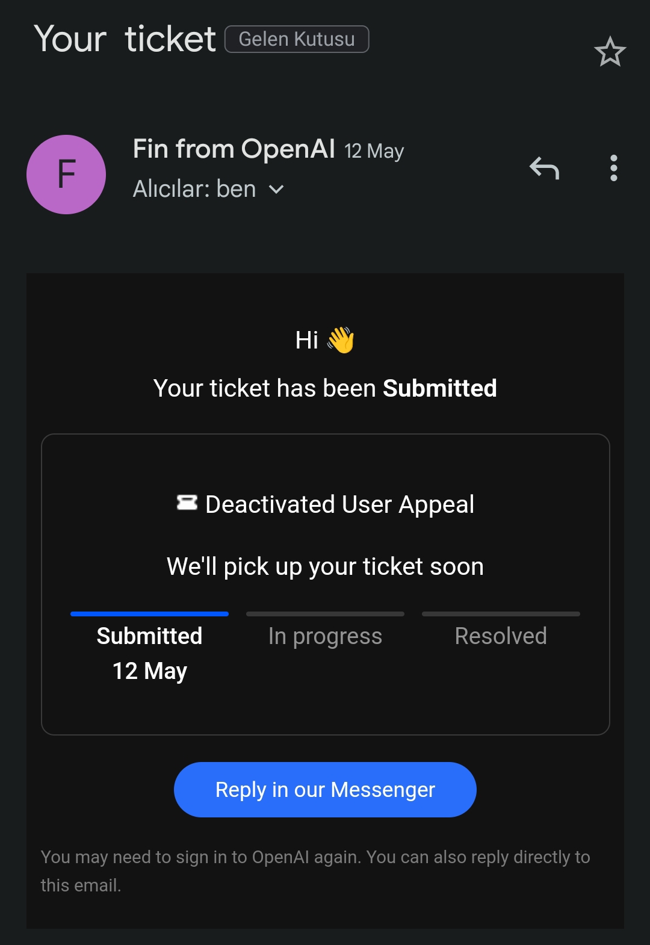This screenshot has height=945, width=650.
Task: Select the Resolved status step
Action: 501,636
